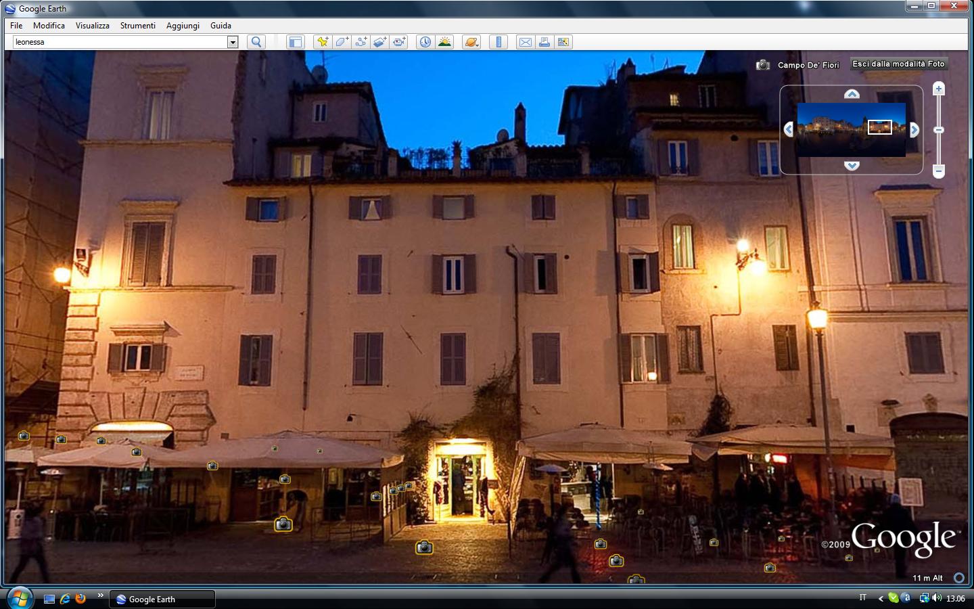Open the planets switcher dropdown

click(x=471, y=42)
